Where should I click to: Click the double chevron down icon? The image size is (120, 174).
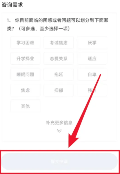(59, 131)
